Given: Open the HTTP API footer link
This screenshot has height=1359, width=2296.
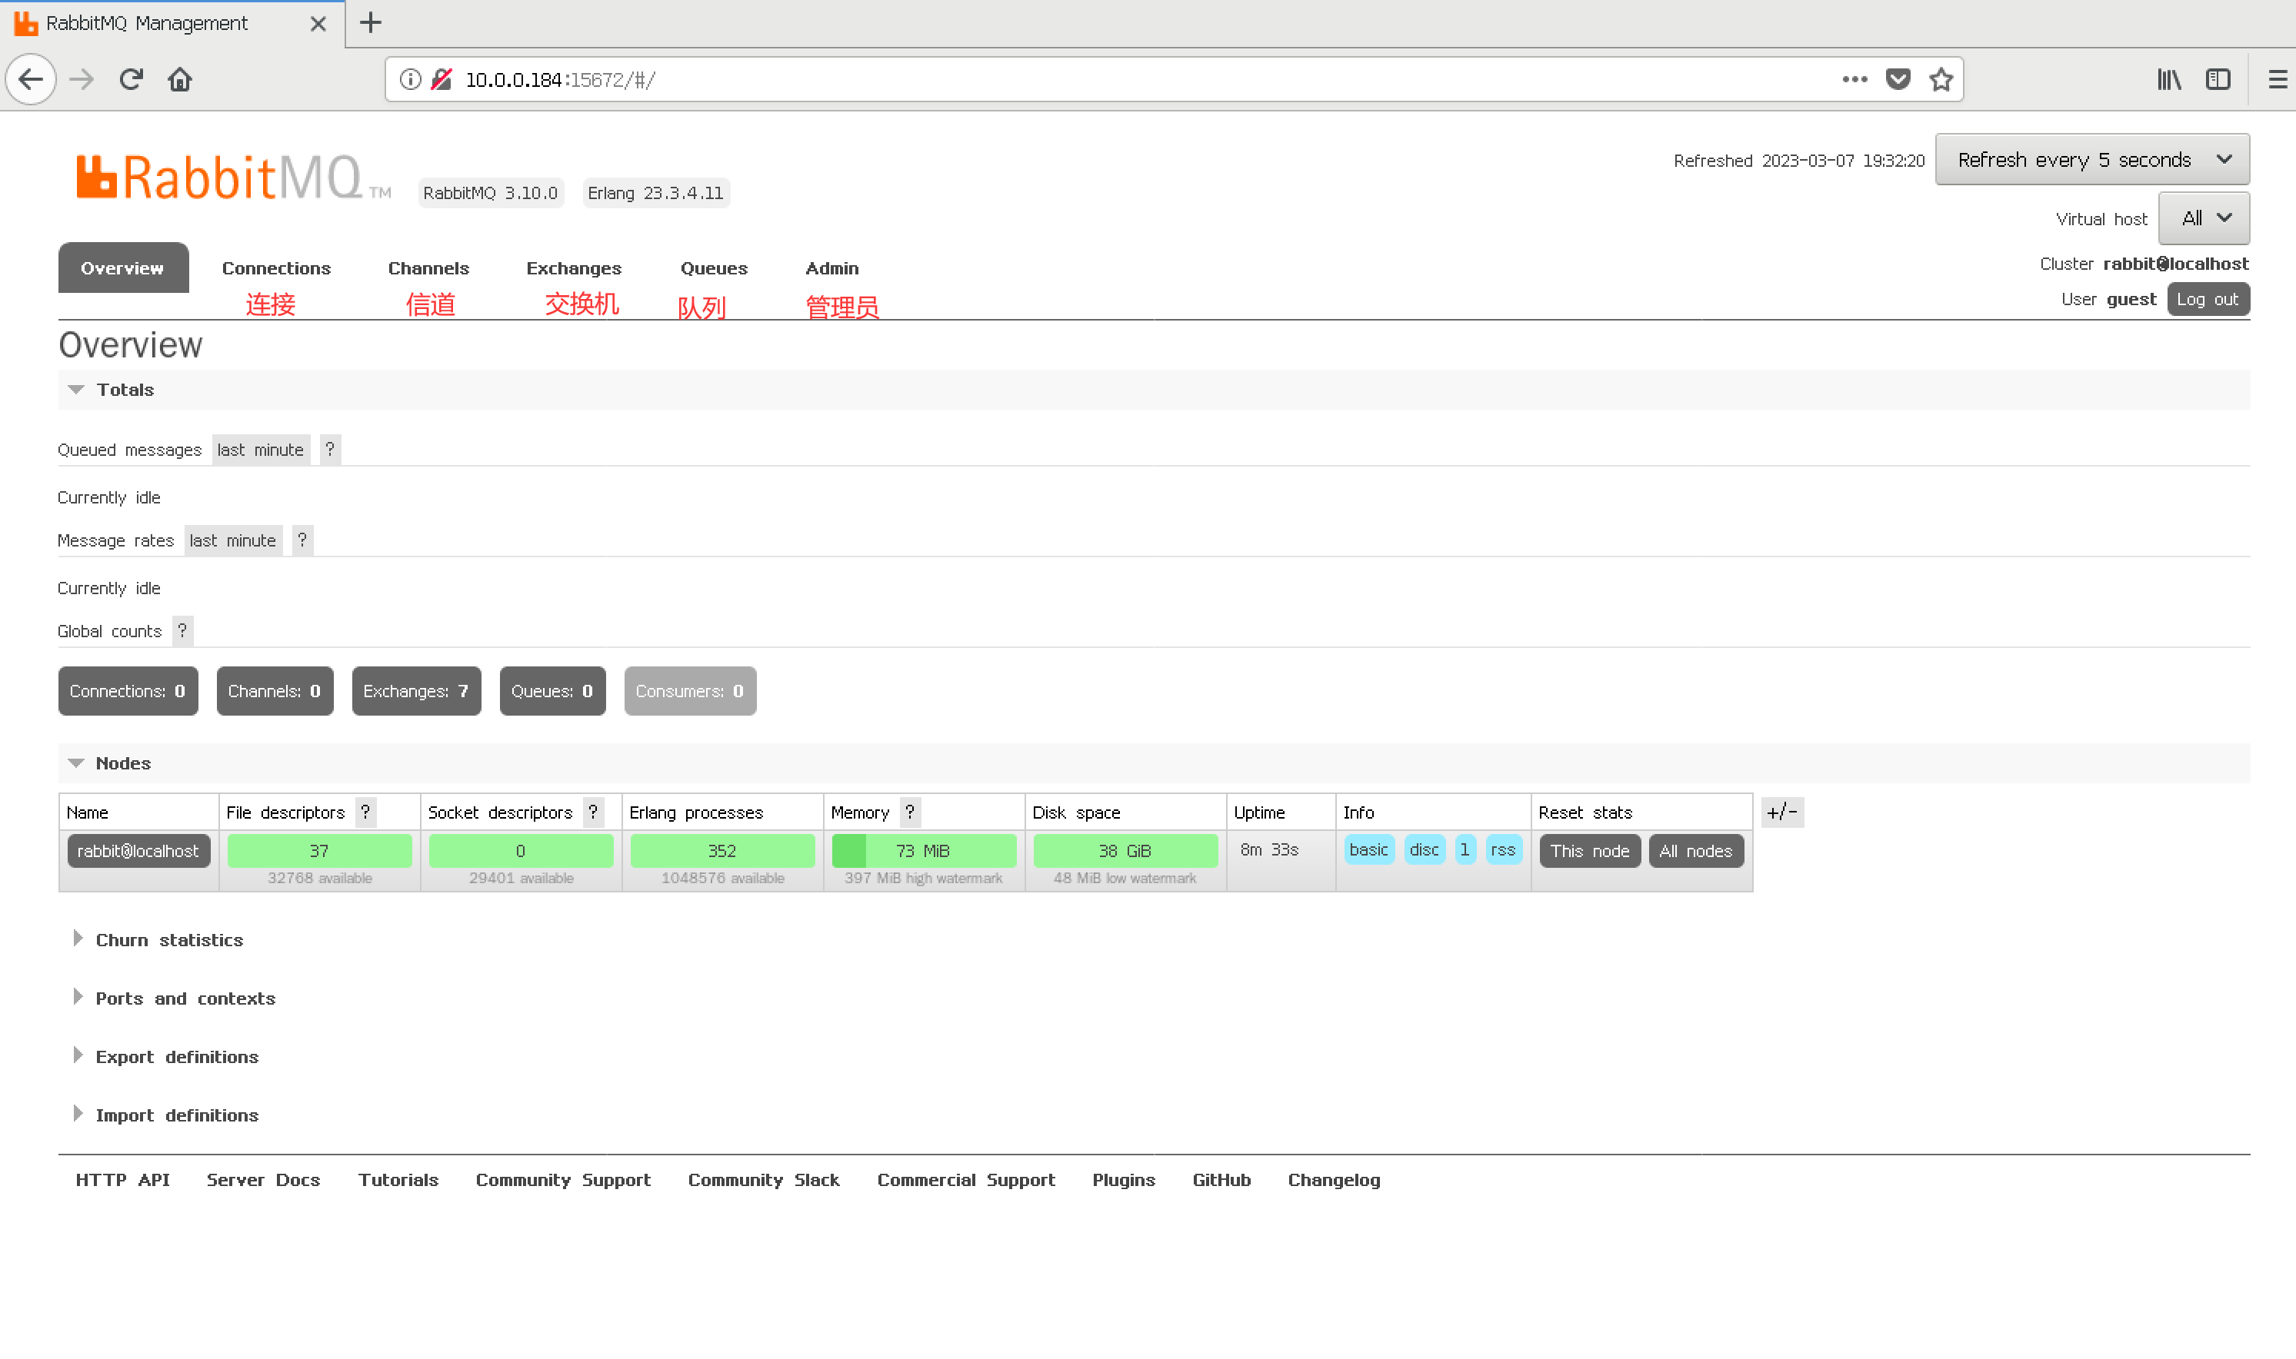Looking at the screenshot, I should coord(123,1181).
